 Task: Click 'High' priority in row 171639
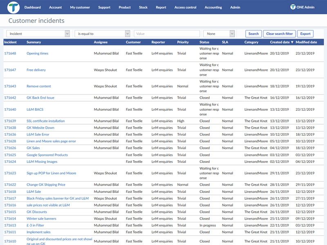tap(181, 121)
